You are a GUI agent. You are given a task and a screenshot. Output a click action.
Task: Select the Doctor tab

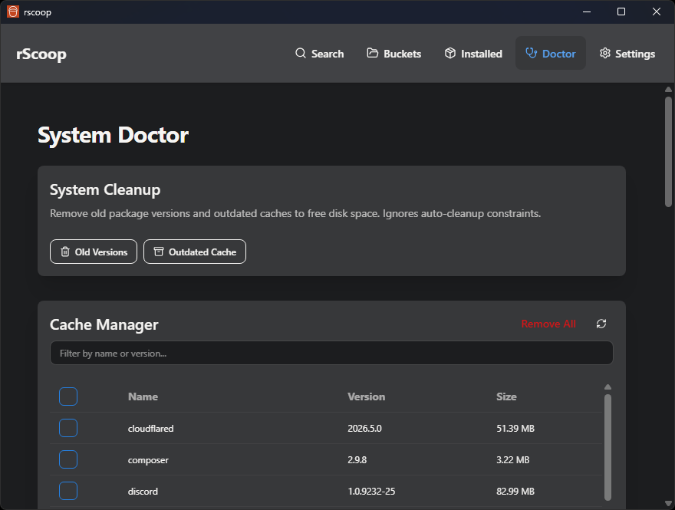point(551,54)
